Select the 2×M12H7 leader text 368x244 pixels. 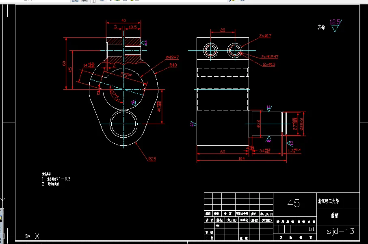(x=270, y=57)
